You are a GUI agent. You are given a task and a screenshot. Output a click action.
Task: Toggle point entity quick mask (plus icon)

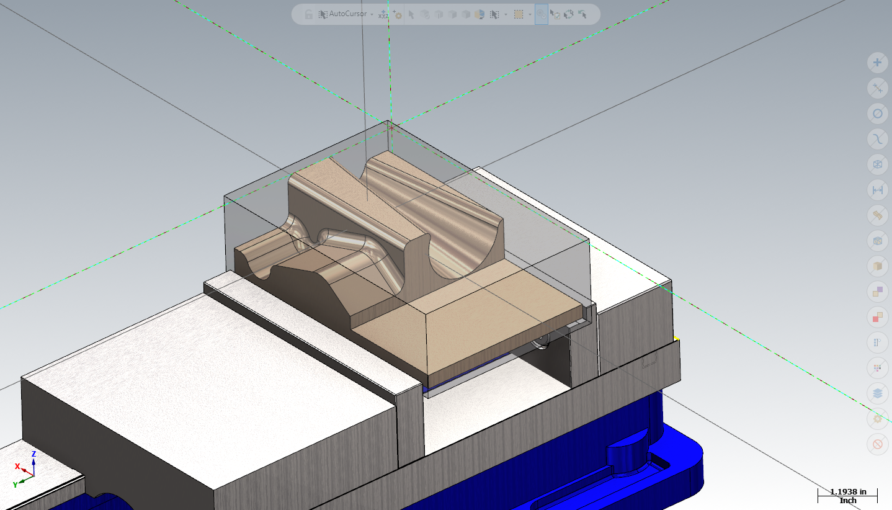coord(877,63)
